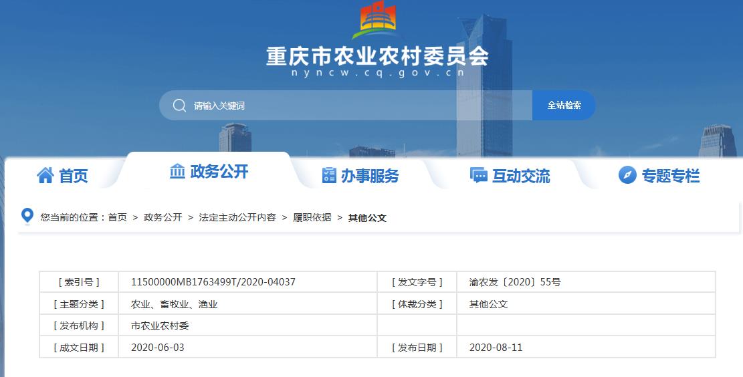This screenshot has height=377, width=743.
Task: Open the 办事服务 tab label
Action: click(369, 176)
